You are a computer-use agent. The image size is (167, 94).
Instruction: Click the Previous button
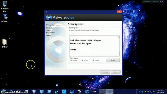pos(105,72)
